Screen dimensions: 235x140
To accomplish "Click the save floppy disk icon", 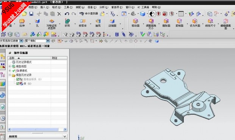I will coord(31,14).
